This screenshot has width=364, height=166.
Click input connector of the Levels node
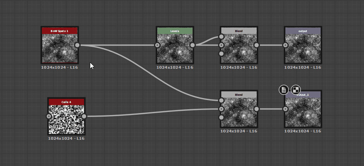(157, 45)
